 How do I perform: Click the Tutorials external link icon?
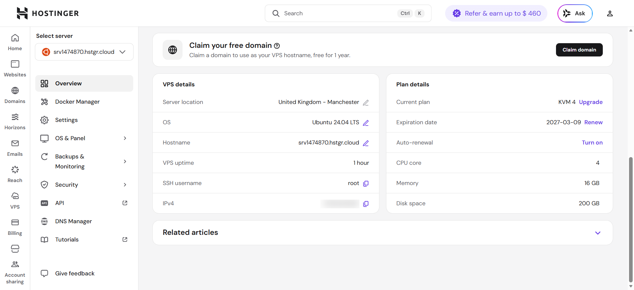coord(125,240)
